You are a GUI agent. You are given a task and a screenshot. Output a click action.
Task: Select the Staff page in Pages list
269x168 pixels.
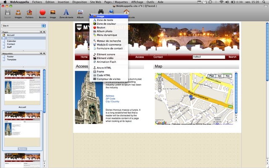tap(24, 47)
